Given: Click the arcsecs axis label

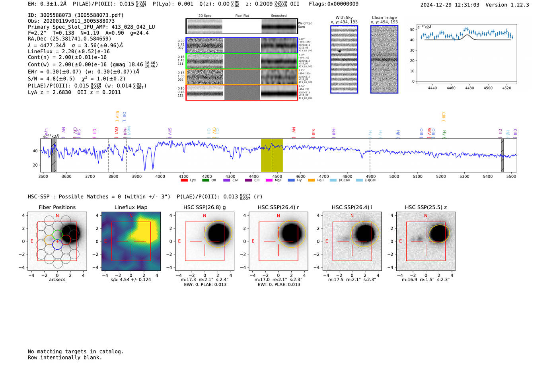Looking at the screenshot, I should 57,280.
